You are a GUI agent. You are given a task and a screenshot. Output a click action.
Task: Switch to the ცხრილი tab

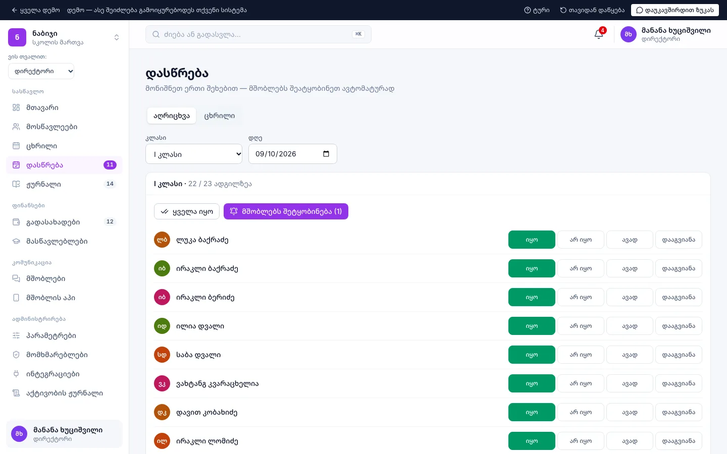219,116
